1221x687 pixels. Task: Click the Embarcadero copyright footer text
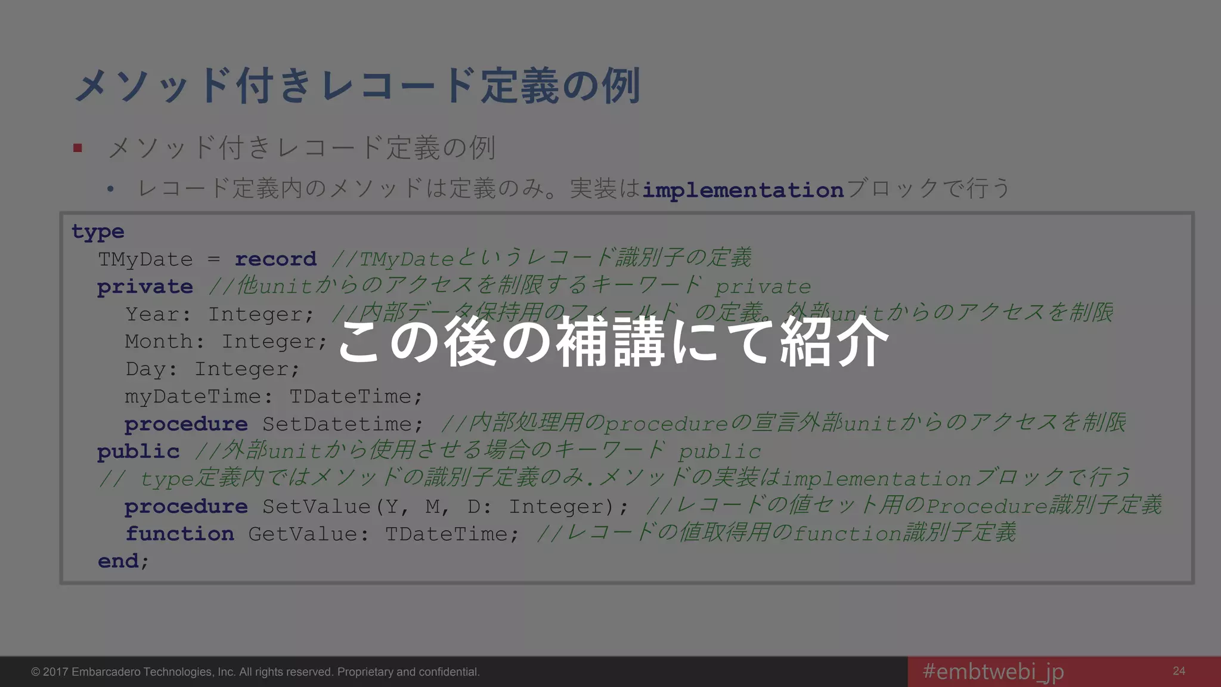click(255, 672)
